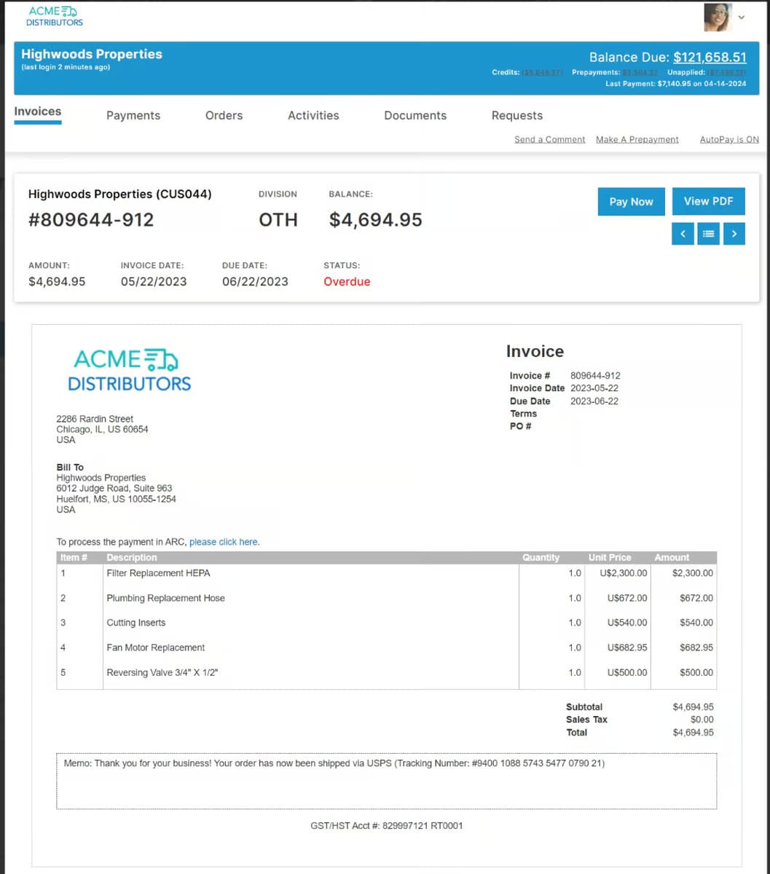The height and width of the screenshot is (874, 770).
Task: Click the OTH division value
Action: (278, 220)
